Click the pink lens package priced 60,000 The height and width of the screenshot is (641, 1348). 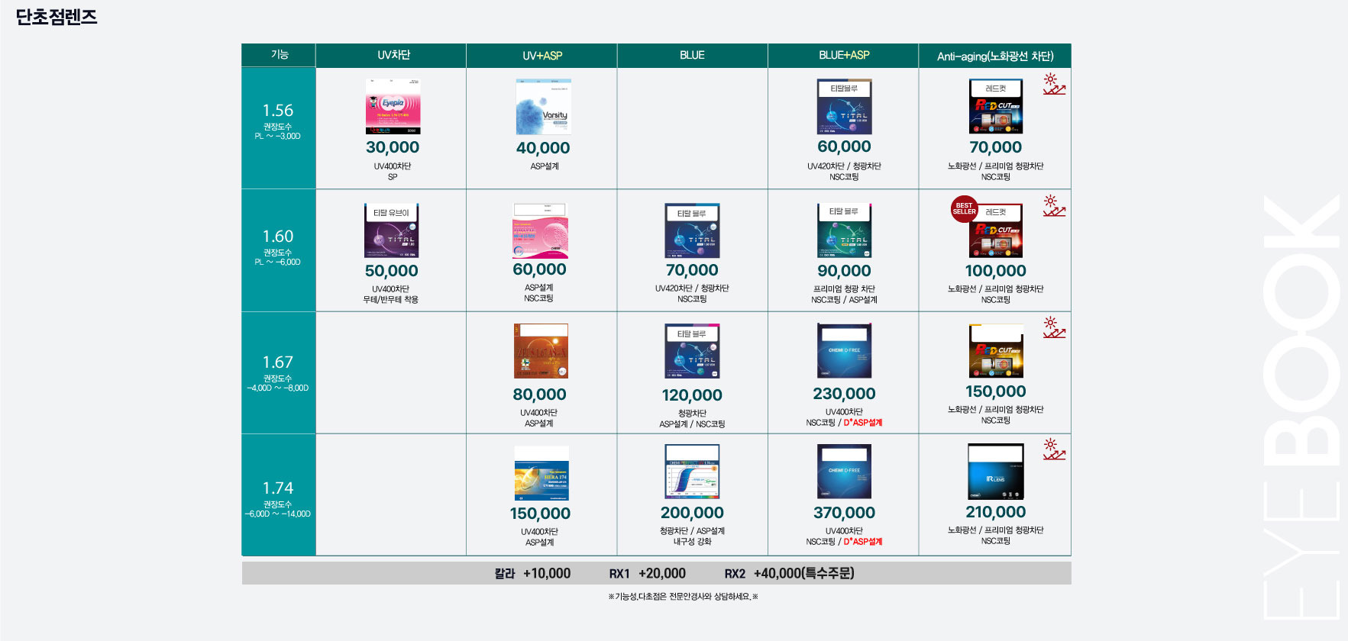tap(540, 230)
